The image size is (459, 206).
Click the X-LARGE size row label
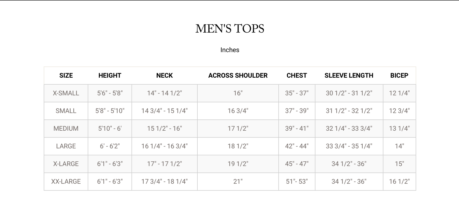pos(66,164)
